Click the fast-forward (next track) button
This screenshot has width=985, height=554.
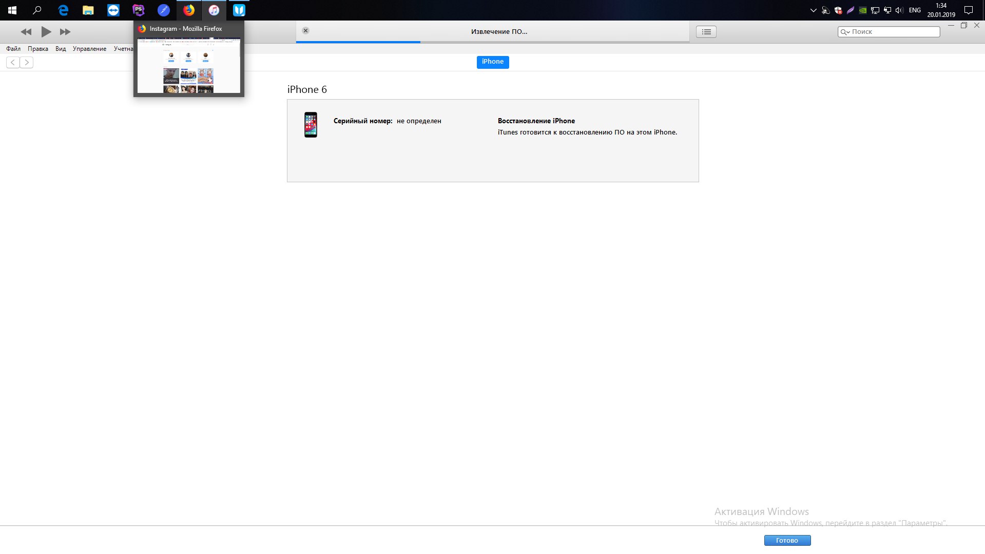coord(65,32)
